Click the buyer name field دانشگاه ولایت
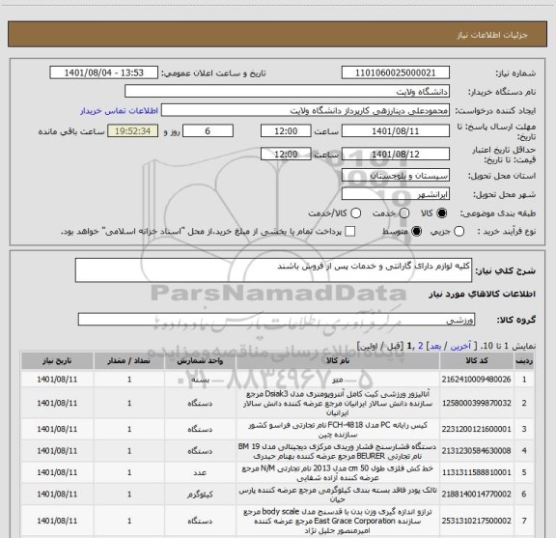Viewport: 556px width, 538px height. click(x=288, y=92)
